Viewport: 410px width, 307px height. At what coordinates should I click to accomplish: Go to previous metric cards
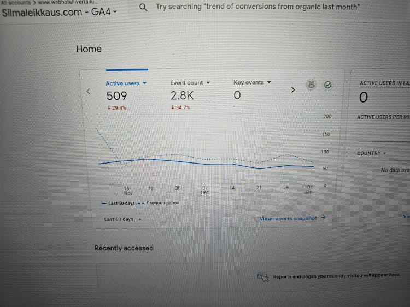(x=89, y=92)
